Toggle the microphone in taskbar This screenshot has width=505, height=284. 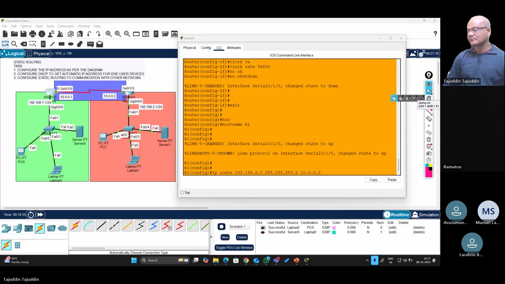pyautogui.click(x=375, y=260)
